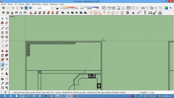Viewport: 174px width, 98px height.
Task: Start V-Ray interactive render icon
Action: click(114, 8)
